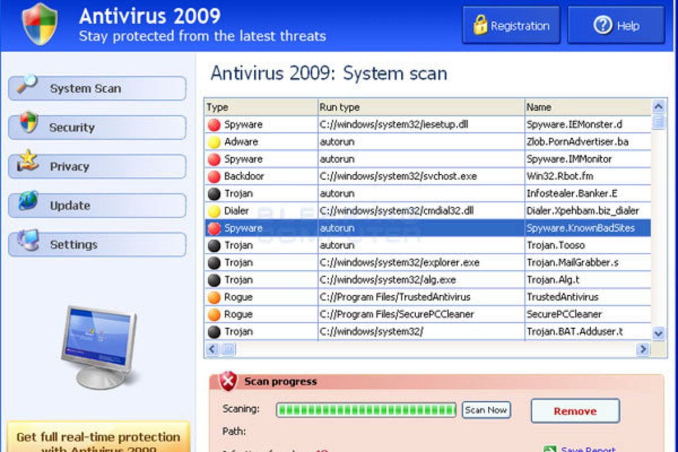This screenshot has height=452, width=678.
Task: Select the Trojan.MailGrabber.s entry
Action: [573, 263]
